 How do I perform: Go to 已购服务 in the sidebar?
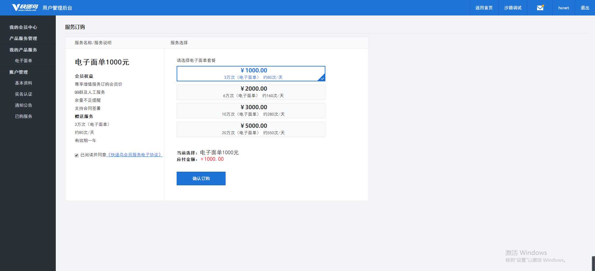pyautogui.click(x=24, y=116)
